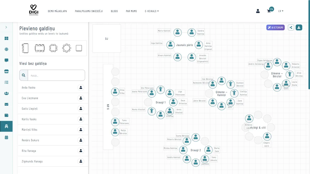
Task: Click the AI IETEIKUMI button
Action: coord(275,28)
